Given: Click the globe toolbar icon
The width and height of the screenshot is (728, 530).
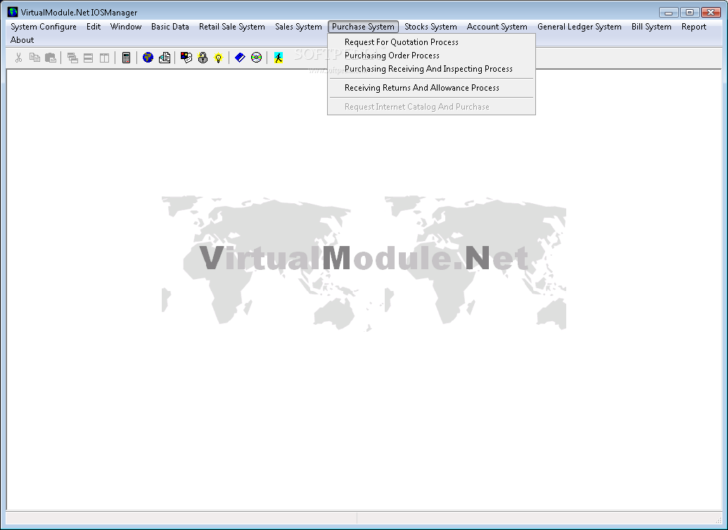Looking at the screenshot, I should [148, 58].
